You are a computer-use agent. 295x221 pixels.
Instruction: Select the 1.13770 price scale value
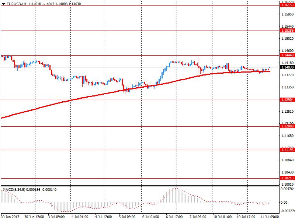tap(287, 75)
